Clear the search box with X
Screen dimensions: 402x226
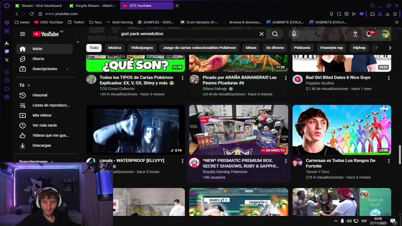261,34
